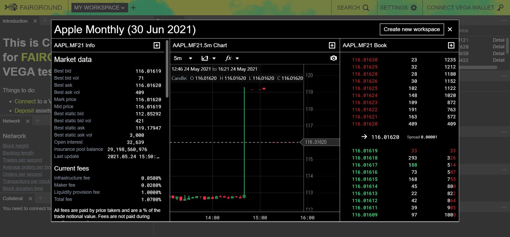Click Best bid value 116.01619
The height and width of the screenshot is (237, 510).
(x=148, y=71)
